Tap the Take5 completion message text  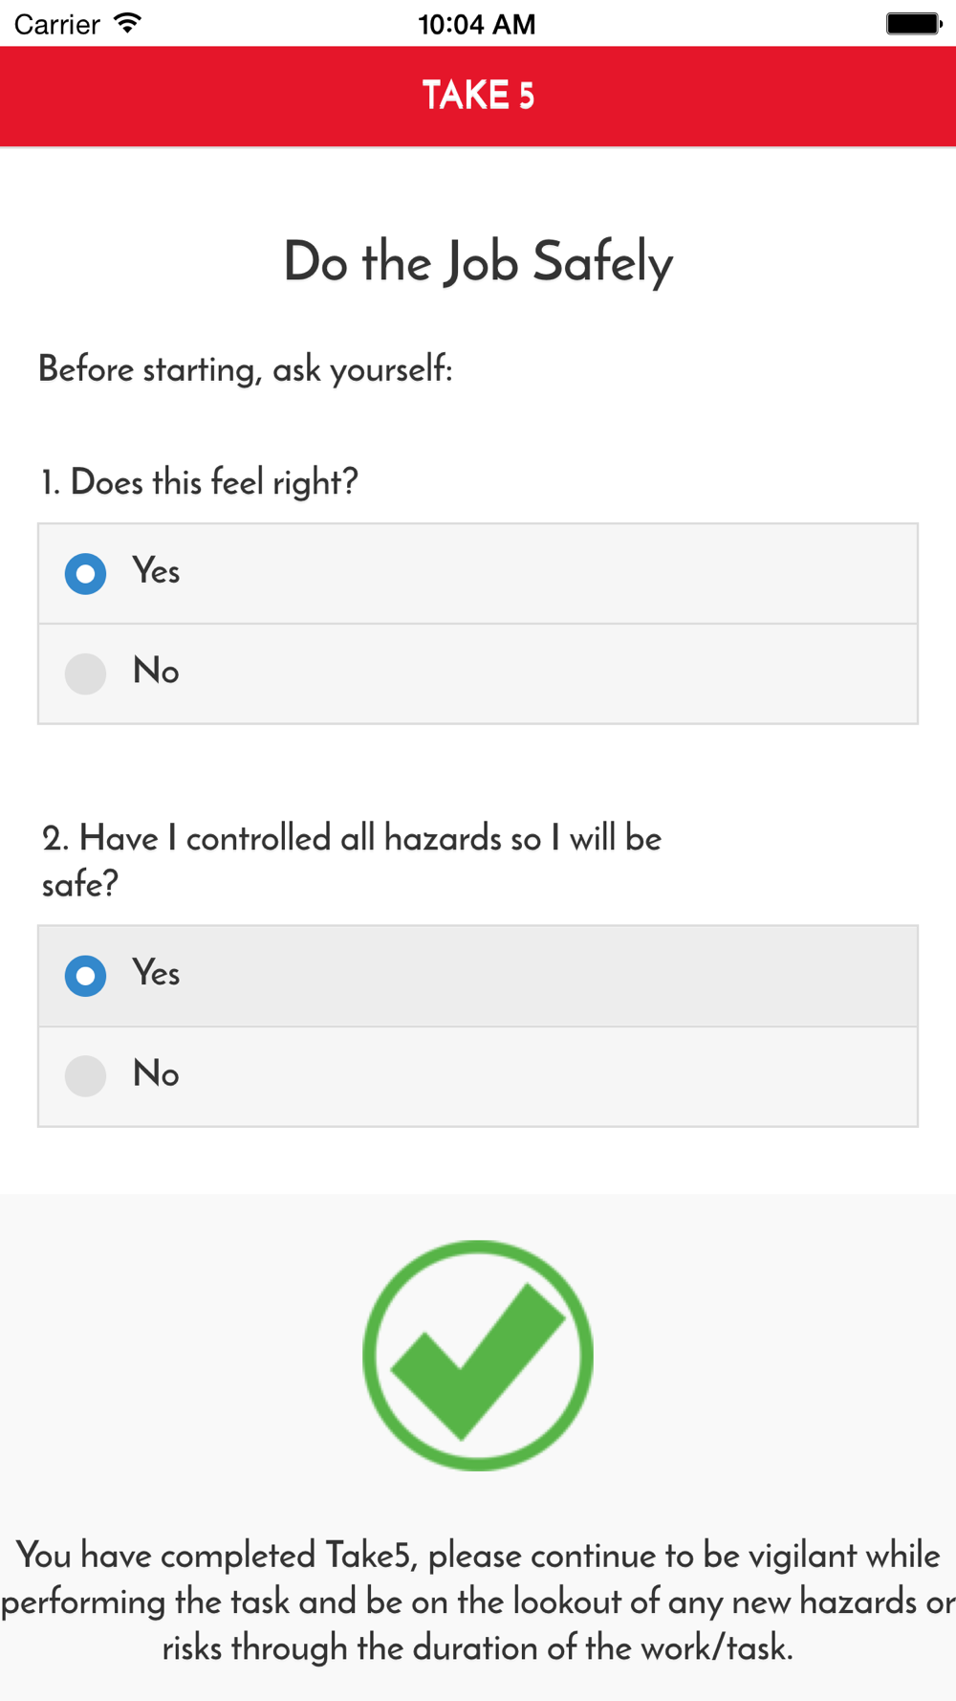coord(478,1602)
